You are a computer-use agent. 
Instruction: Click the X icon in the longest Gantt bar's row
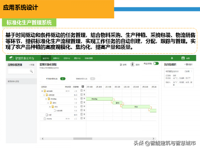84,106
